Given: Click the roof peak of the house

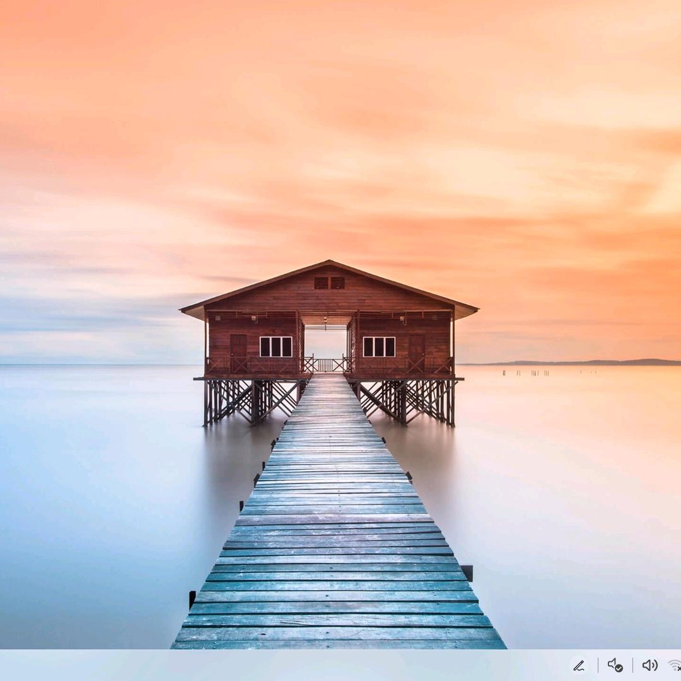Looking at the screenshot, I should (329, 262).
